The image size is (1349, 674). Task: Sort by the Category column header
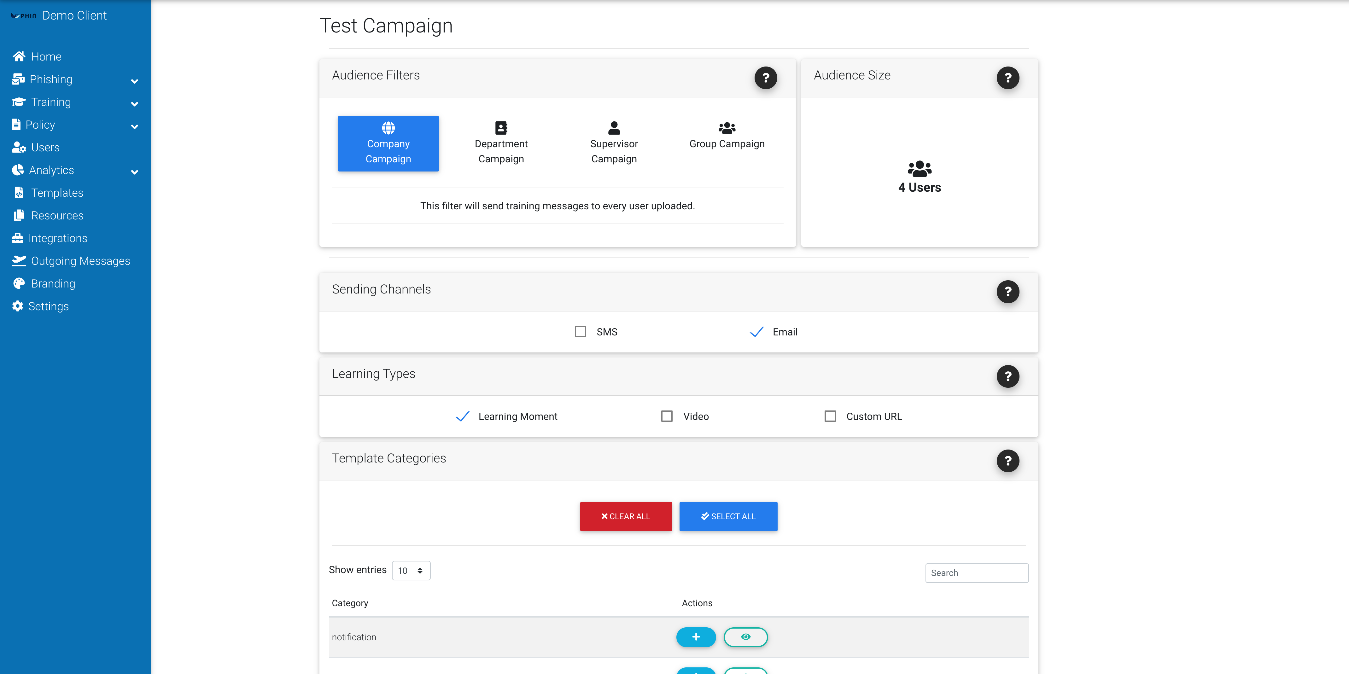pyautogui.click(x=350, y=603)
